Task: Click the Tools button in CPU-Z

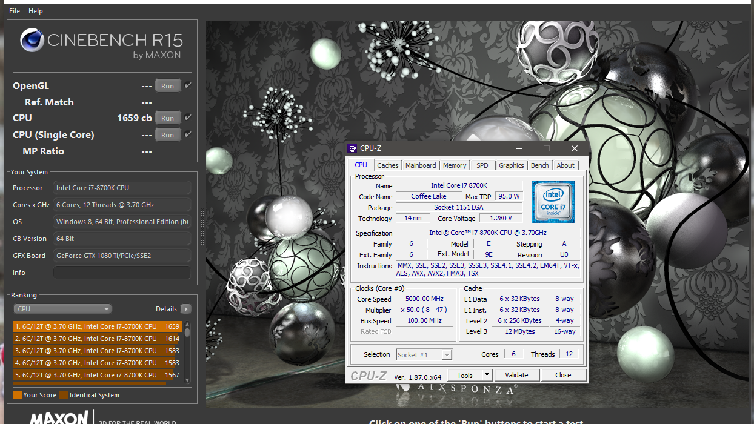Action: pyautogui.click(x=465, y=375)
